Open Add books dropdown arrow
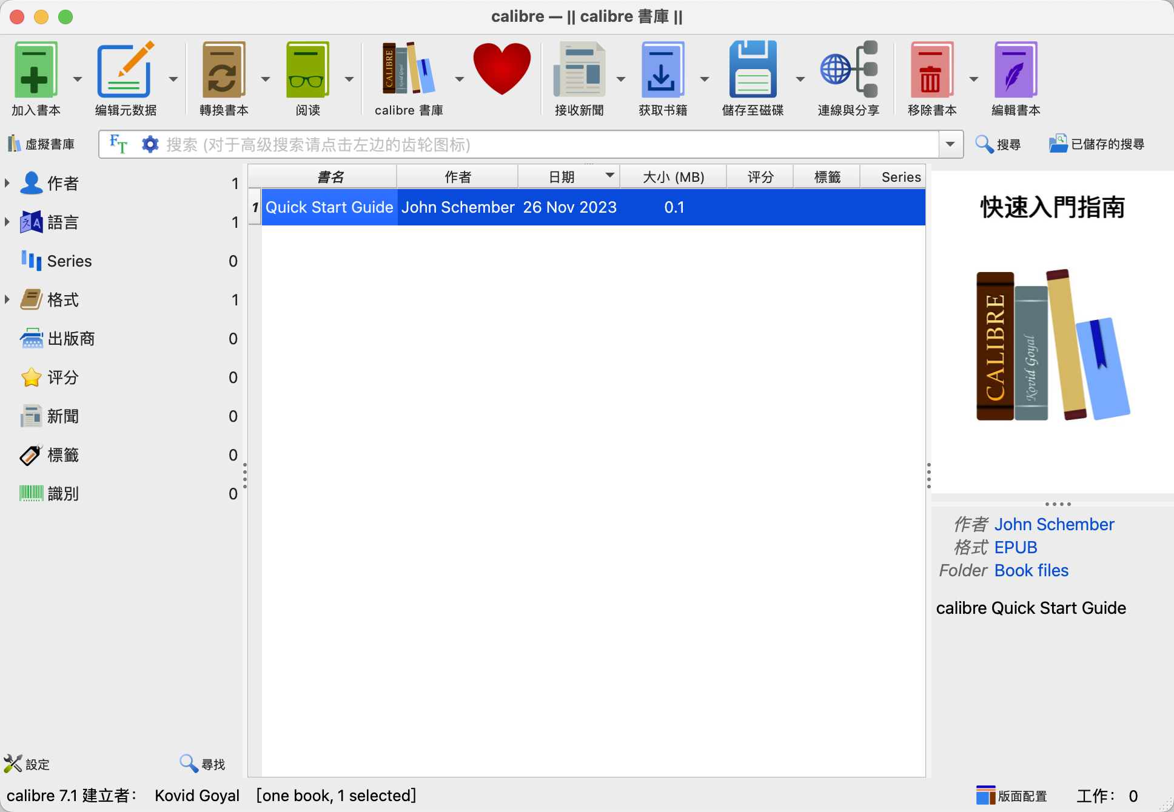Screen dimensions: 1174x812 [77, 79]
